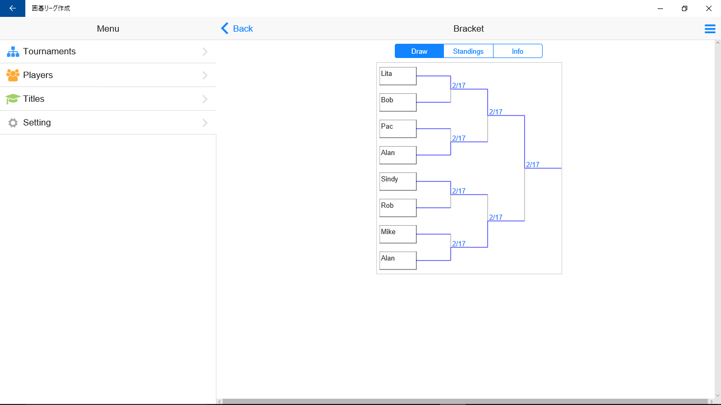Expand the Players menu chevron
The width and height of the screenshot is (721, 405).
205,75
